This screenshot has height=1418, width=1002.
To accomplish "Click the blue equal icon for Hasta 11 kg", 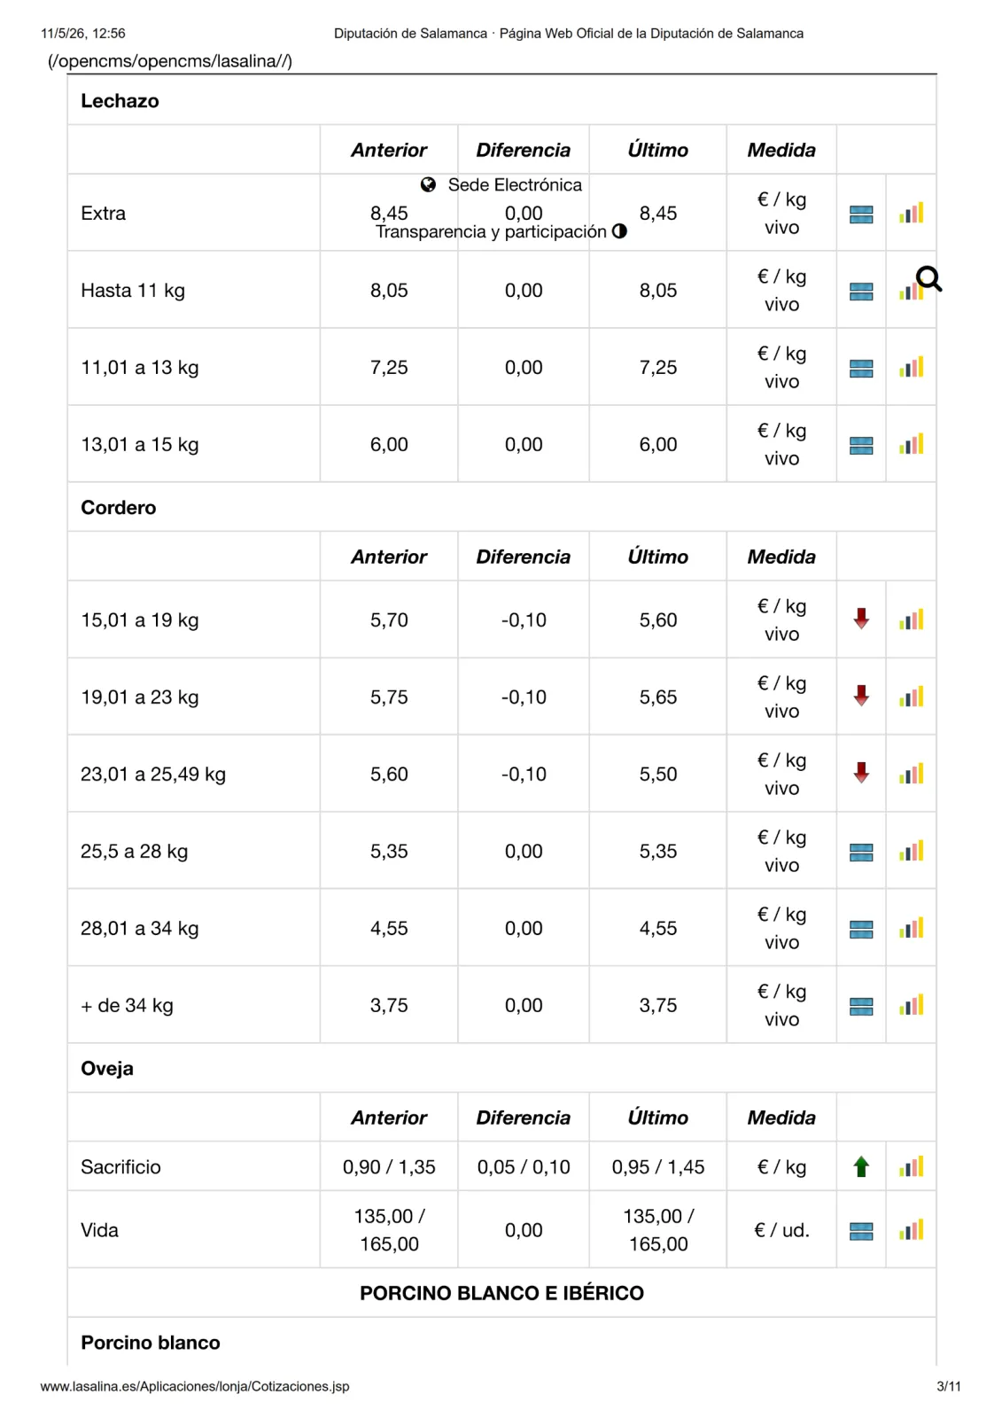I will 861,292.
